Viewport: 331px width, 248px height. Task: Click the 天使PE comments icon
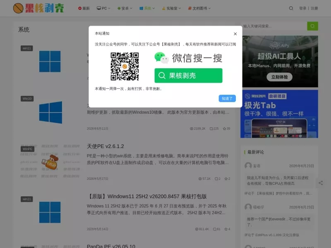(216, 179)
